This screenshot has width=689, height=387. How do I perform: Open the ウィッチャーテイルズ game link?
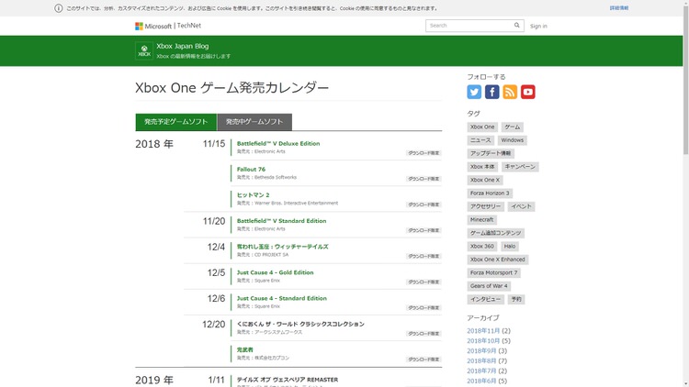tap(283, 247)
